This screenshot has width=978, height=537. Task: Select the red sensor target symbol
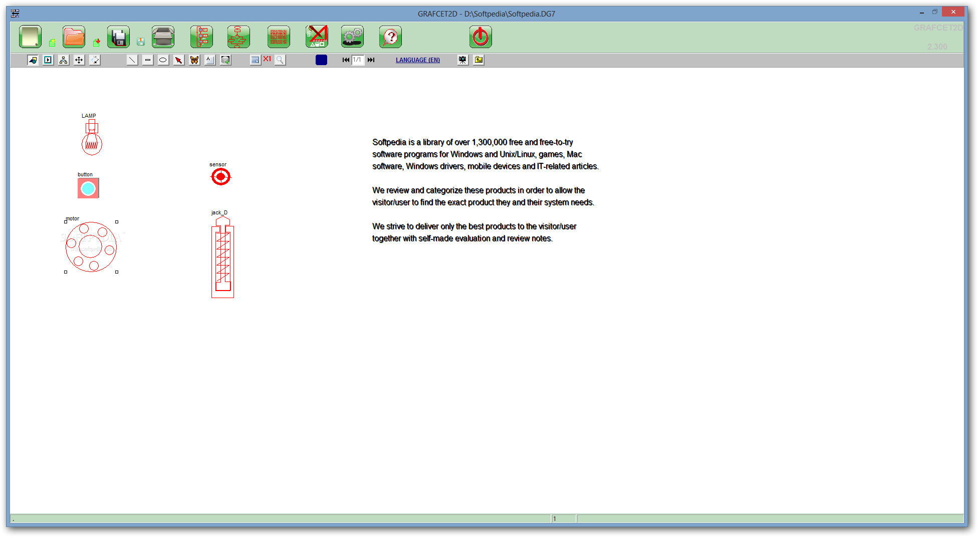click(x=220, y=176)
